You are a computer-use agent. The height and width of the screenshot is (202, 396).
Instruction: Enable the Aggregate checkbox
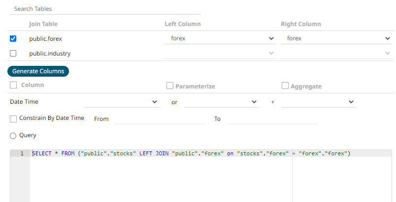[285, 86]
